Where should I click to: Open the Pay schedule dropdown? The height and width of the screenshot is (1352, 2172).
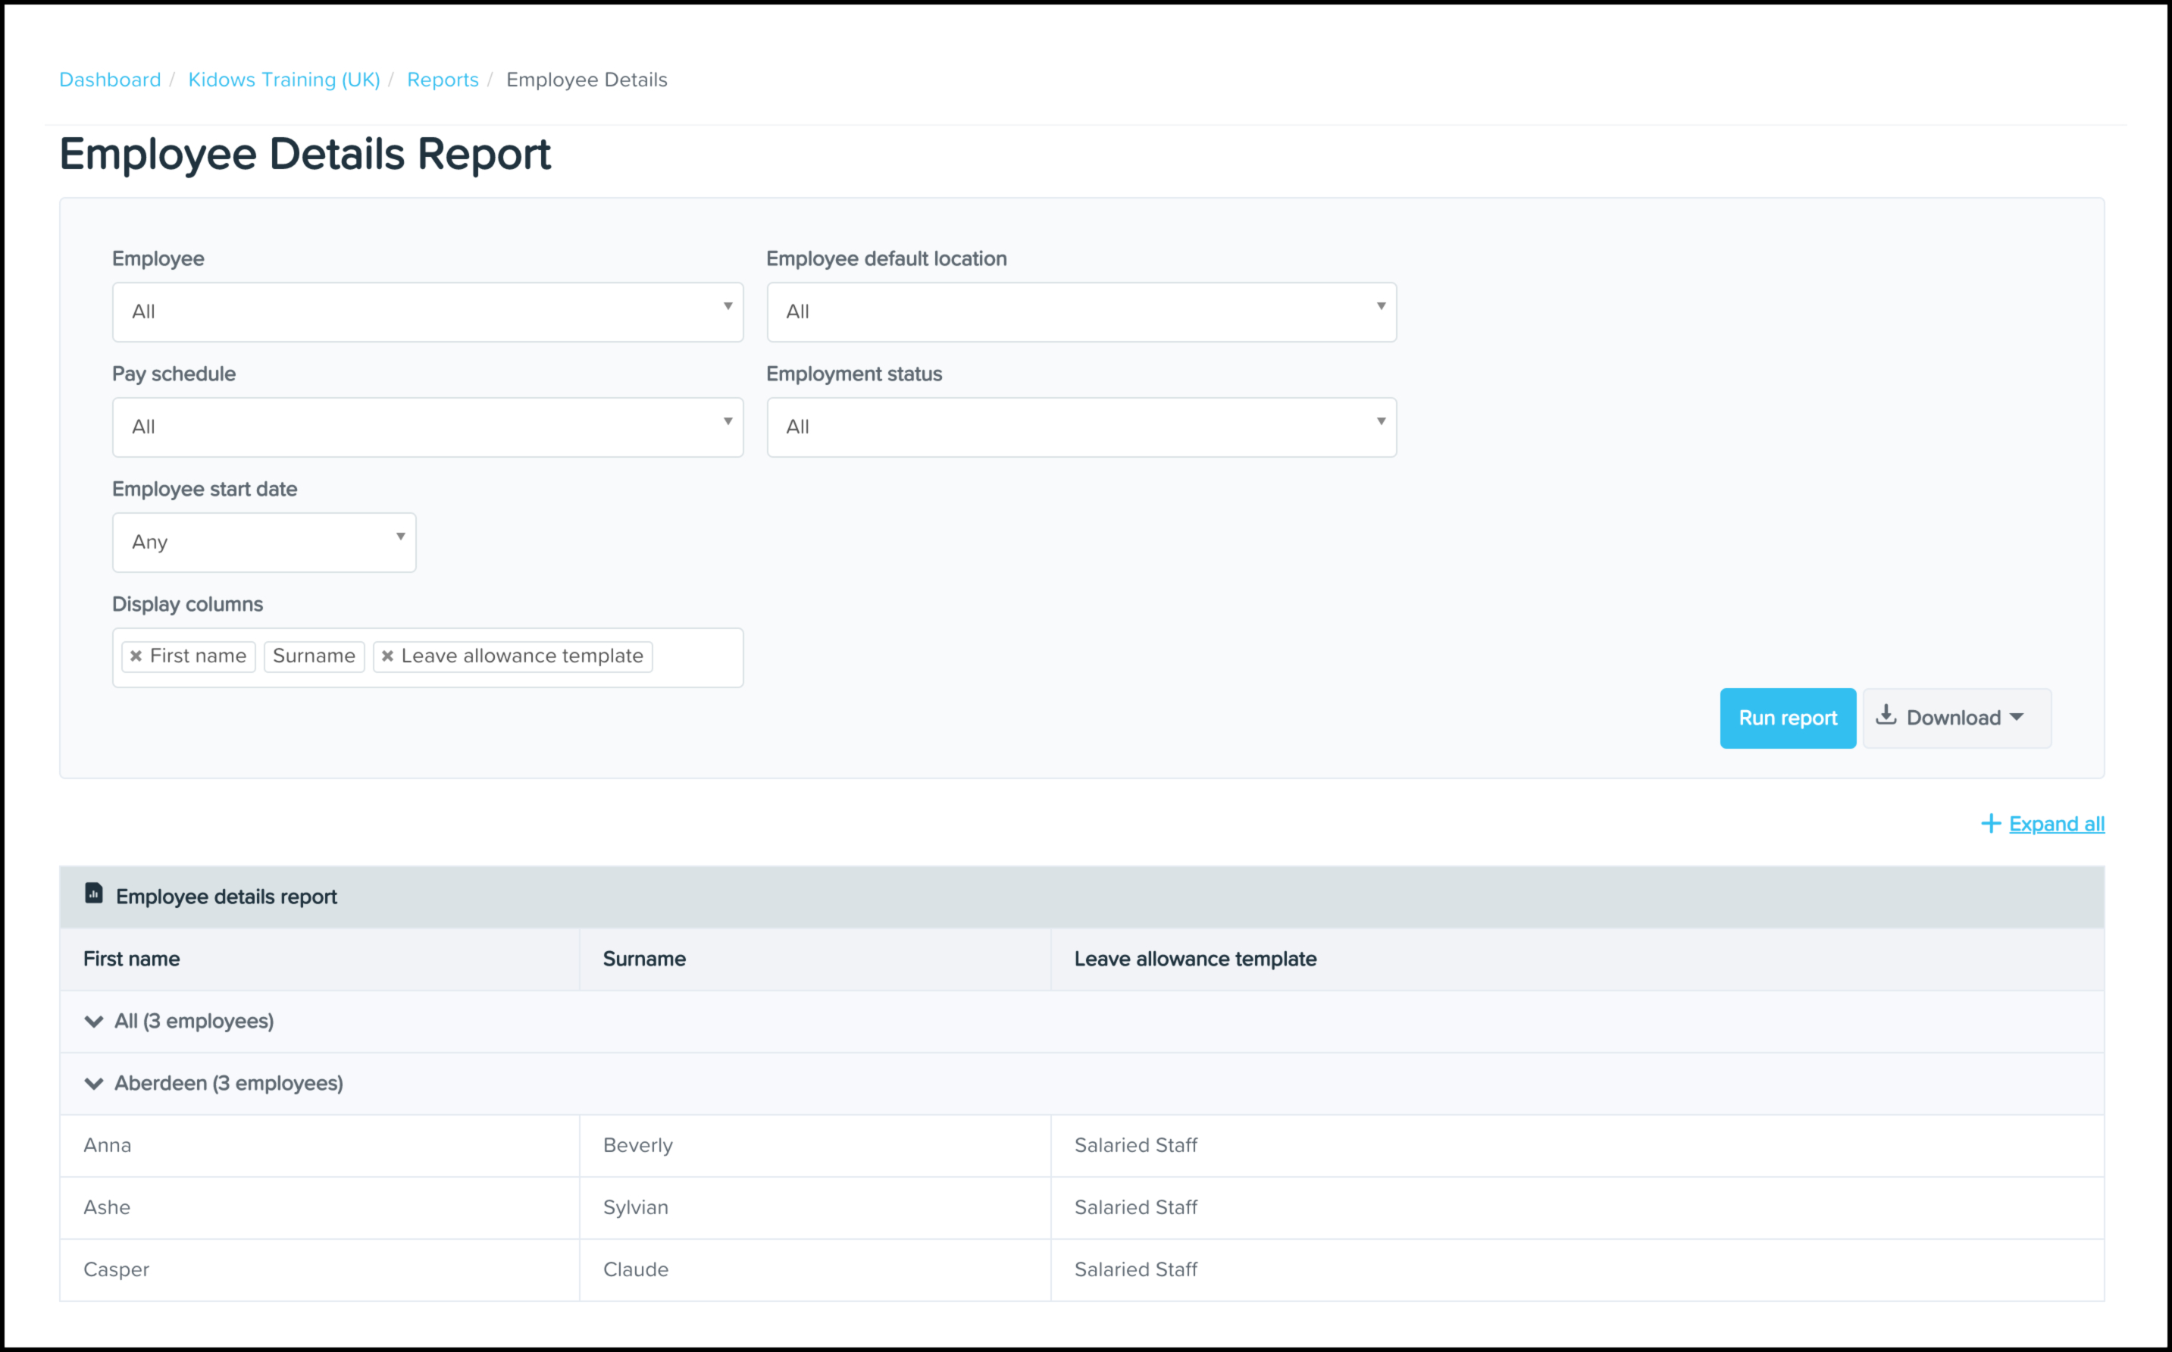(x=427, y=427)
